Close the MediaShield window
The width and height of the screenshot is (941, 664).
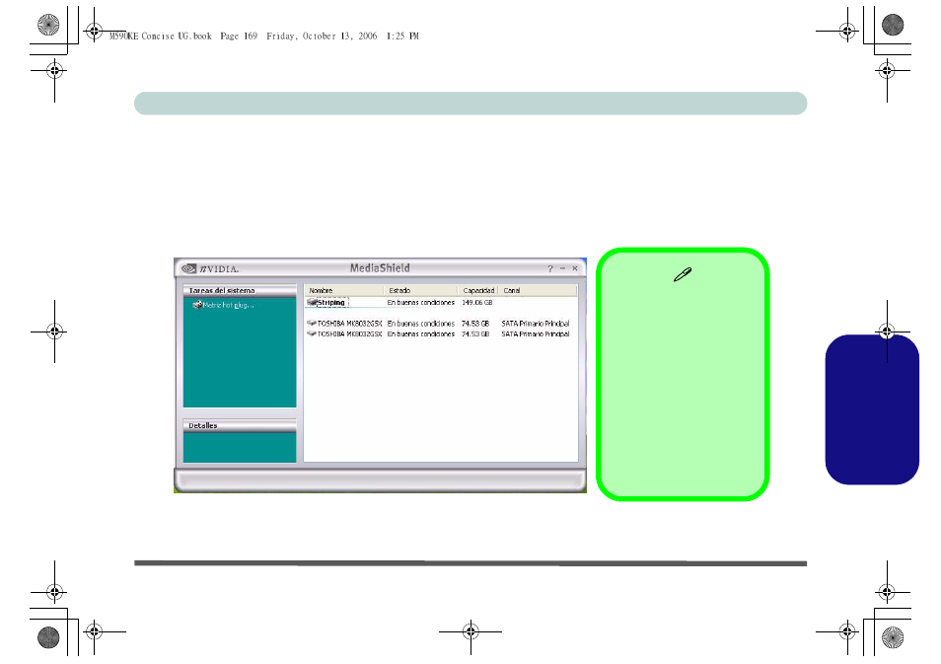tap(574, 268)
